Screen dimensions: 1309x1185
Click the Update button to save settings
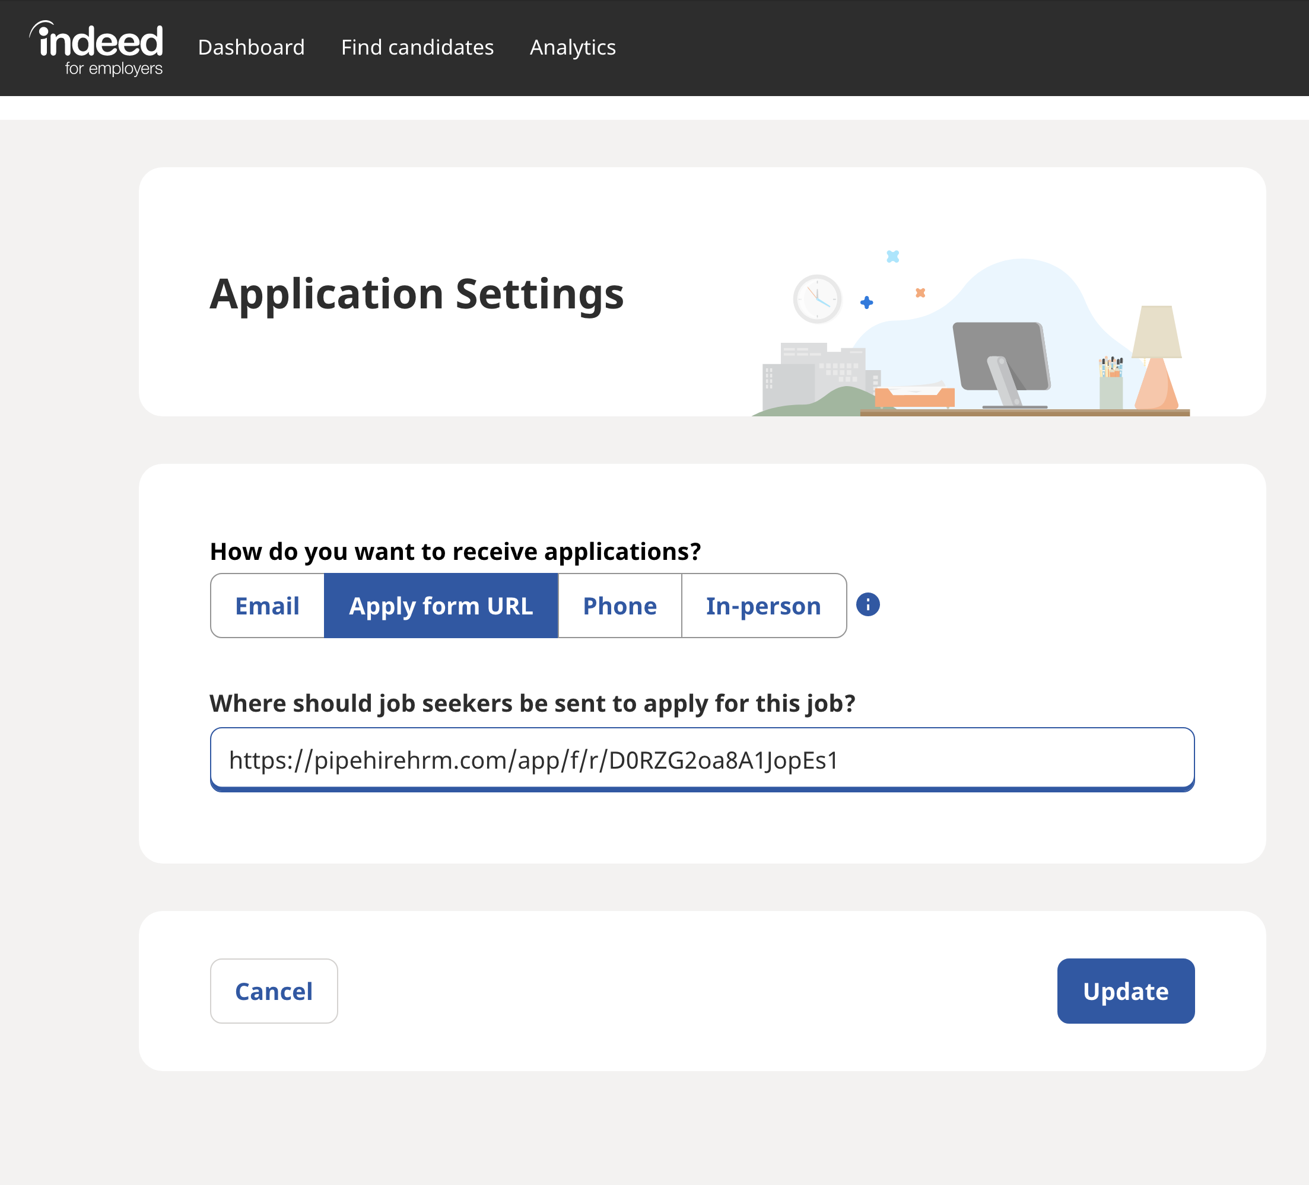[x=1125, y=991]
